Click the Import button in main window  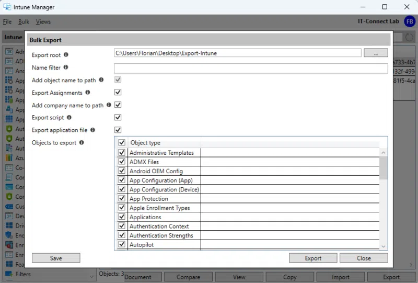[x=341, y=277]
